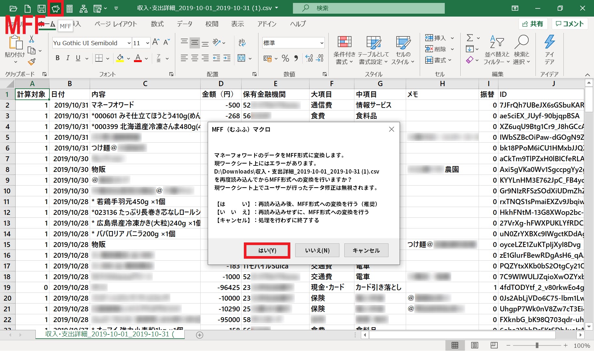Viewport: 594px width, 351px height.
Task: Open the ページ レイアウト tab
Action: (116, 24)
